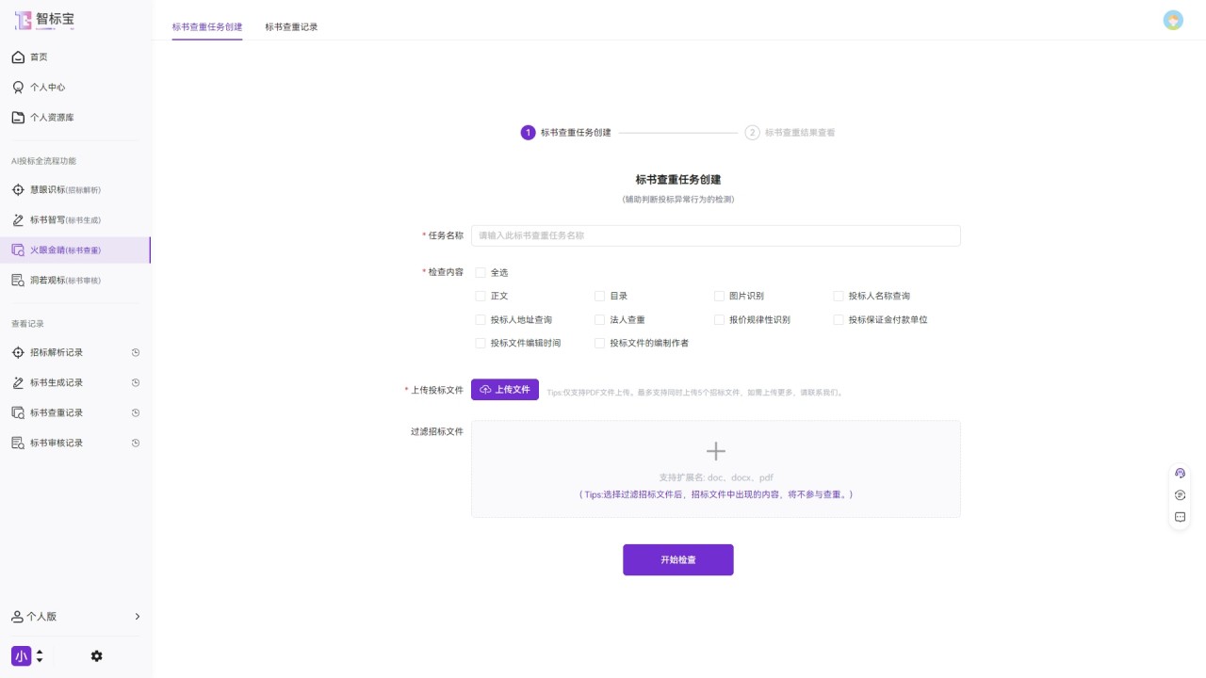
Task: Open 洞若观标 bid review tool
Action: tap(64, 281)
